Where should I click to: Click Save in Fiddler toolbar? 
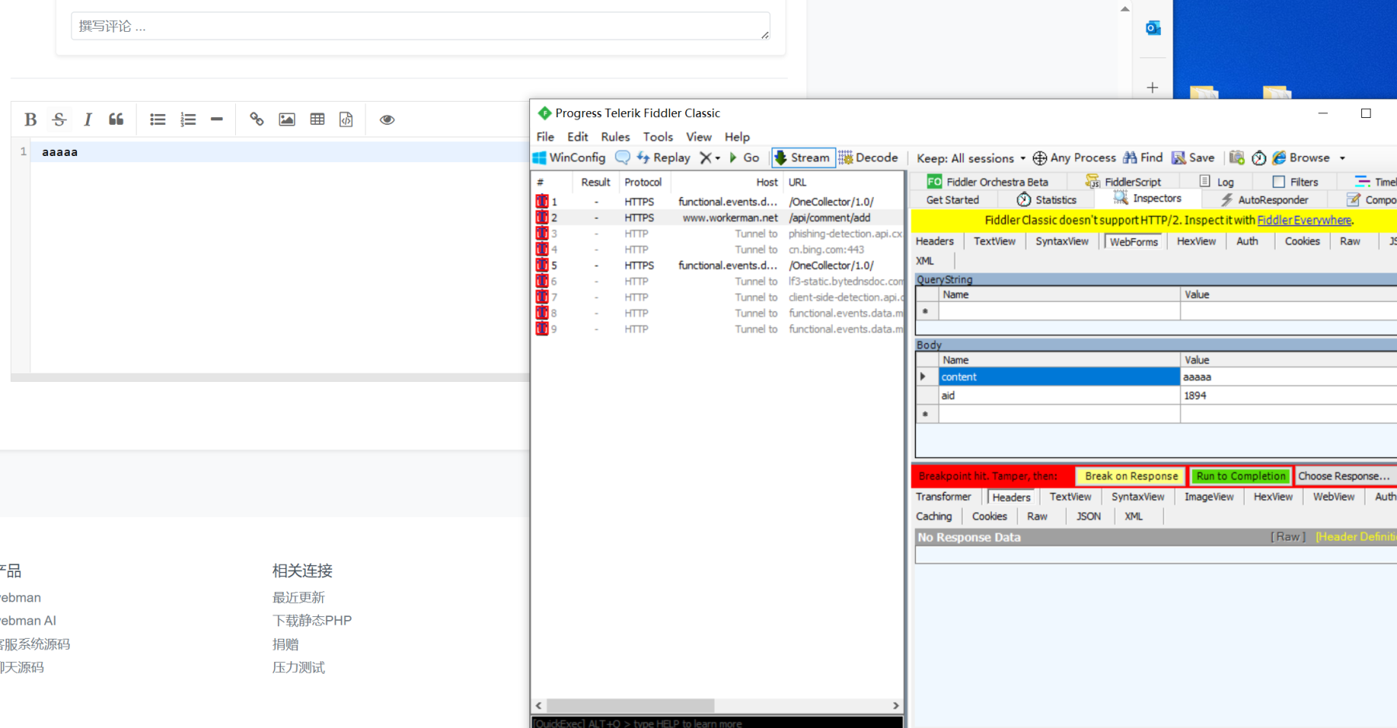point(1193,158)
